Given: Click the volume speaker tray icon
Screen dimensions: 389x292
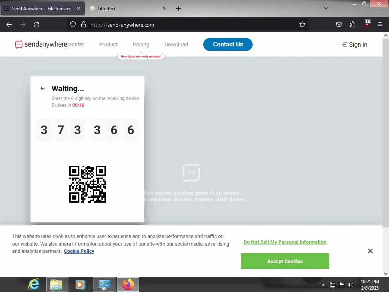Looking at the screenshot, I should tap(350, 285).
